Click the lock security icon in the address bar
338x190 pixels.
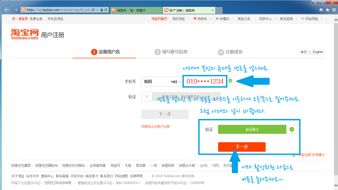coord(102,10)
